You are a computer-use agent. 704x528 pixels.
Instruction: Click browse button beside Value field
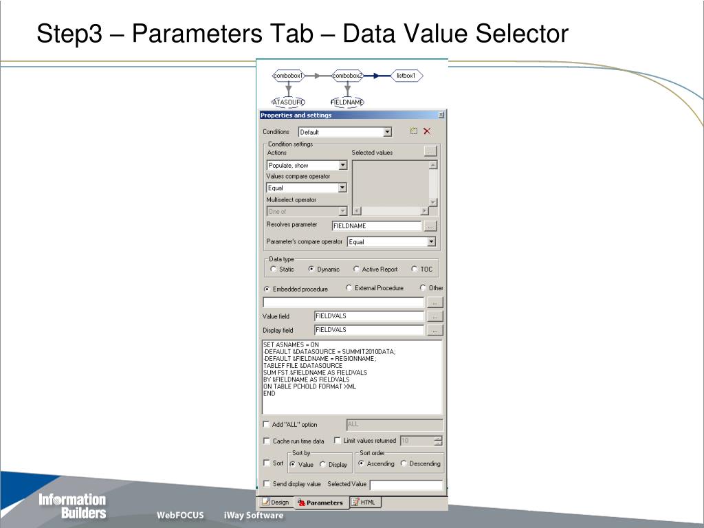(434, 316)
